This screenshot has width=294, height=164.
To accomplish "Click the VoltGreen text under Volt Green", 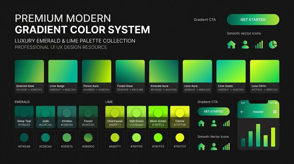I will click(136, 125).
